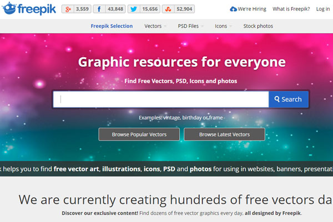Click Browse Popular Vectors button

click(x=139, y=134)
